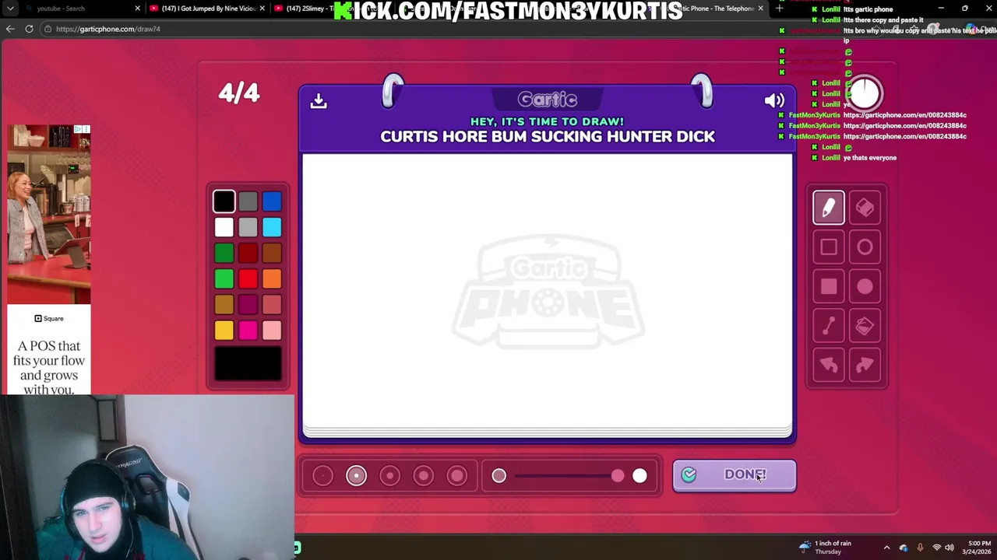Viewport: 997px width, 560px height.
Task: Click the microphone tray icon
Action: coord(920,548)
